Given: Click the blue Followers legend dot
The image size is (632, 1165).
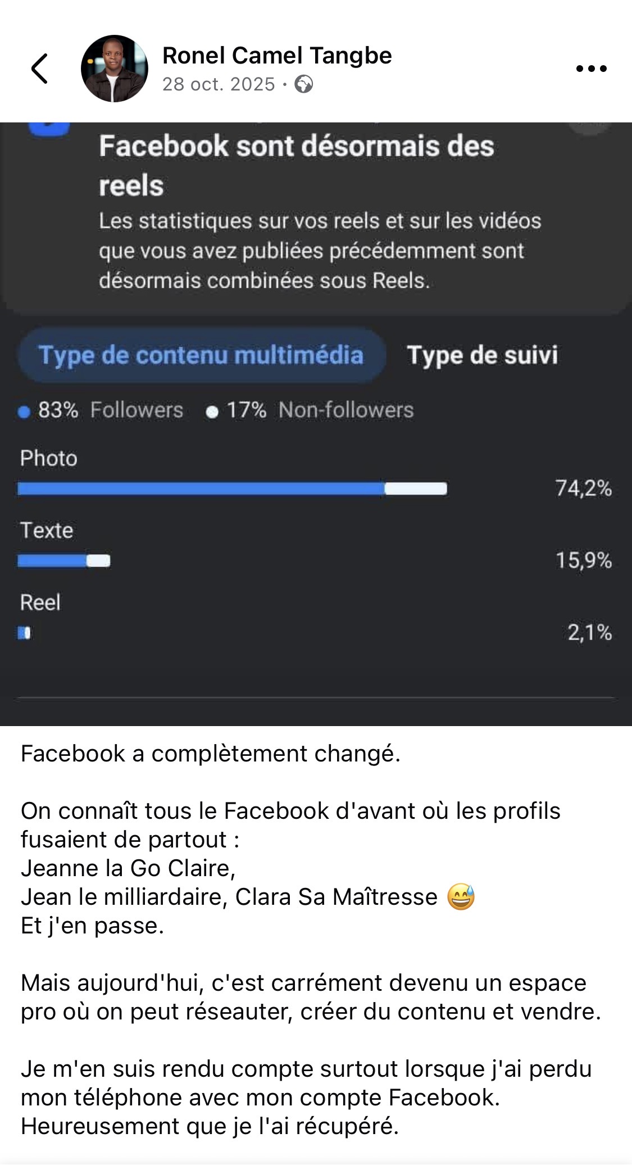Looking at the screenshot, I should (24, 412).
